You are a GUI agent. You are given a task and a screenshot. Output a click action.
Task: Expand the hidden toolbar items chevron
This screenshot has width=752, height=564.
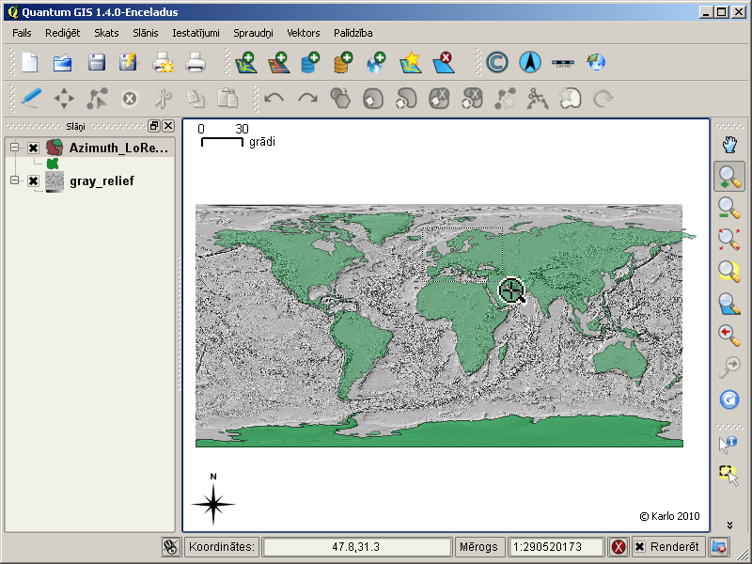729,525
